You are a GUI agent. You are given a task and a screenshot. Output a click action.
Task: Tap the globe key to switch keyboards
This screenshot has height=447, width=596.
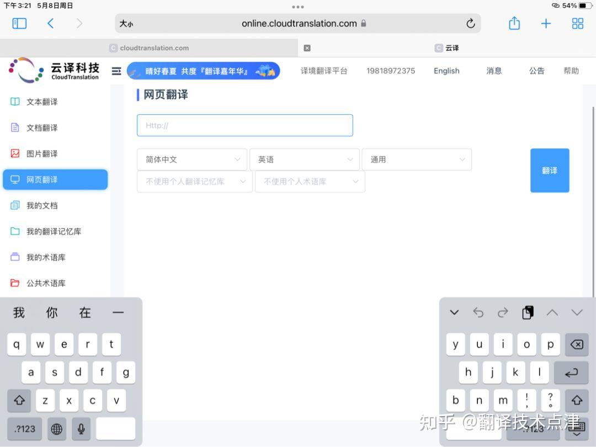point(56,429)
